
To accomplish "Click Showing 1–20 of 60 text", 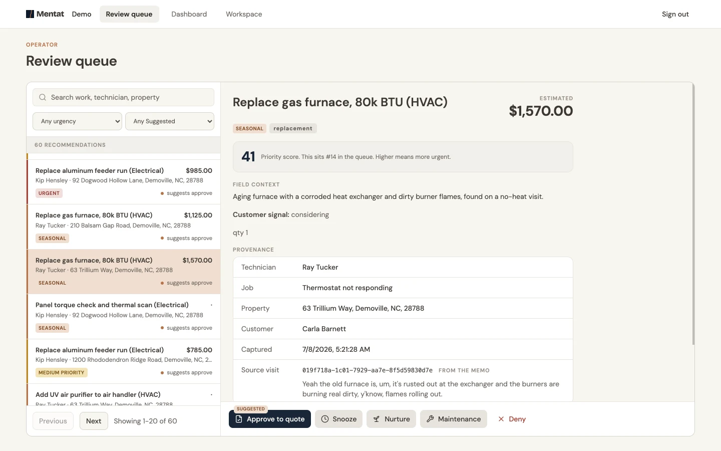I will pyautogui.click(x=145, y=421).
